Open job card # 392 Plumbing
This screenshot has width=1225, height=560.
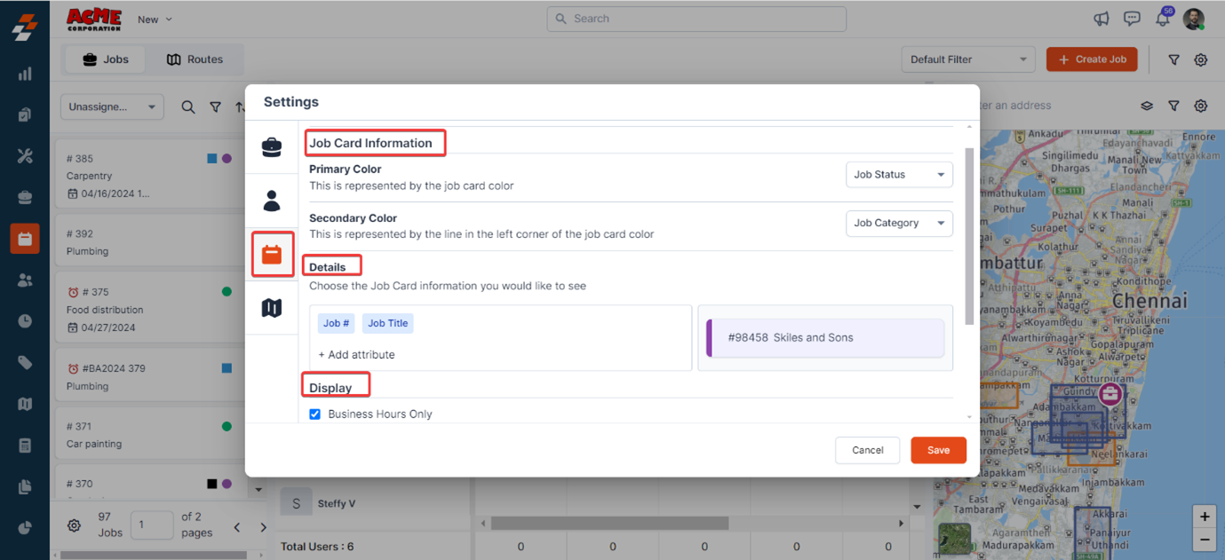[151, 242]
